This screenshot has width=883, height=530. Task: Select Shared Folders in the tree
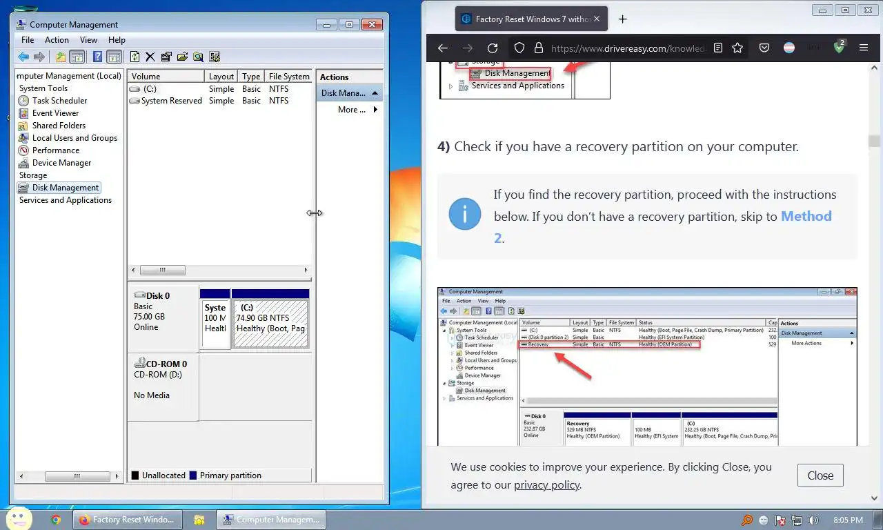(59, 126)
